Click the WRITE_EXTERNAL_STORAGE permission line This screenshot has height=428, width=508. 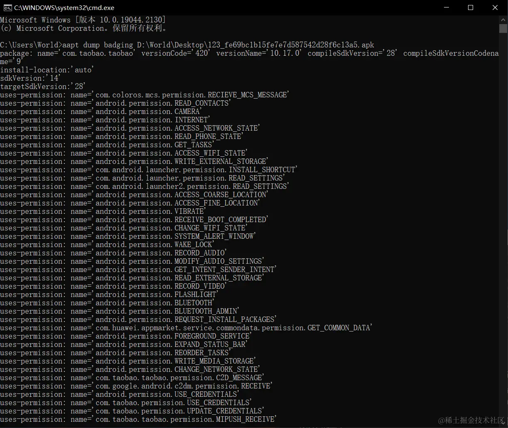[134, 161]
